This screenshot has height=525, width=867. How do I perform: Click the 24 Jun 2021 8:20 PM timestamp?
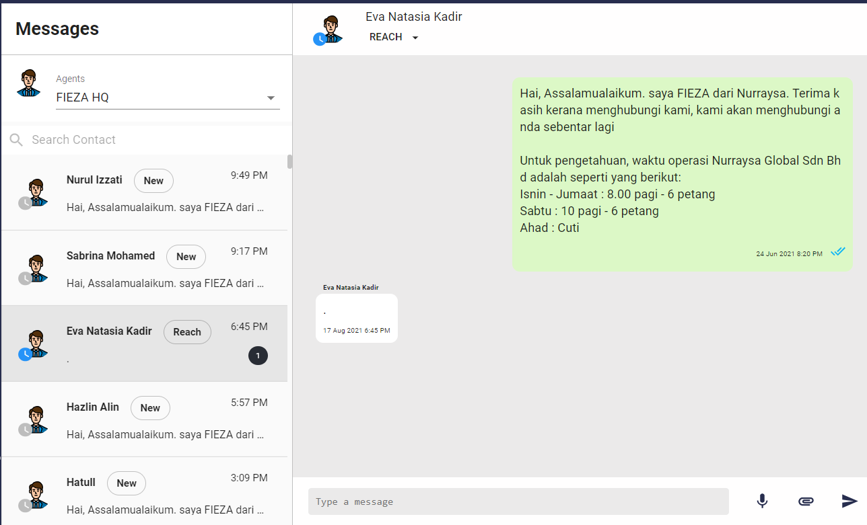click(x=789, y=254)
